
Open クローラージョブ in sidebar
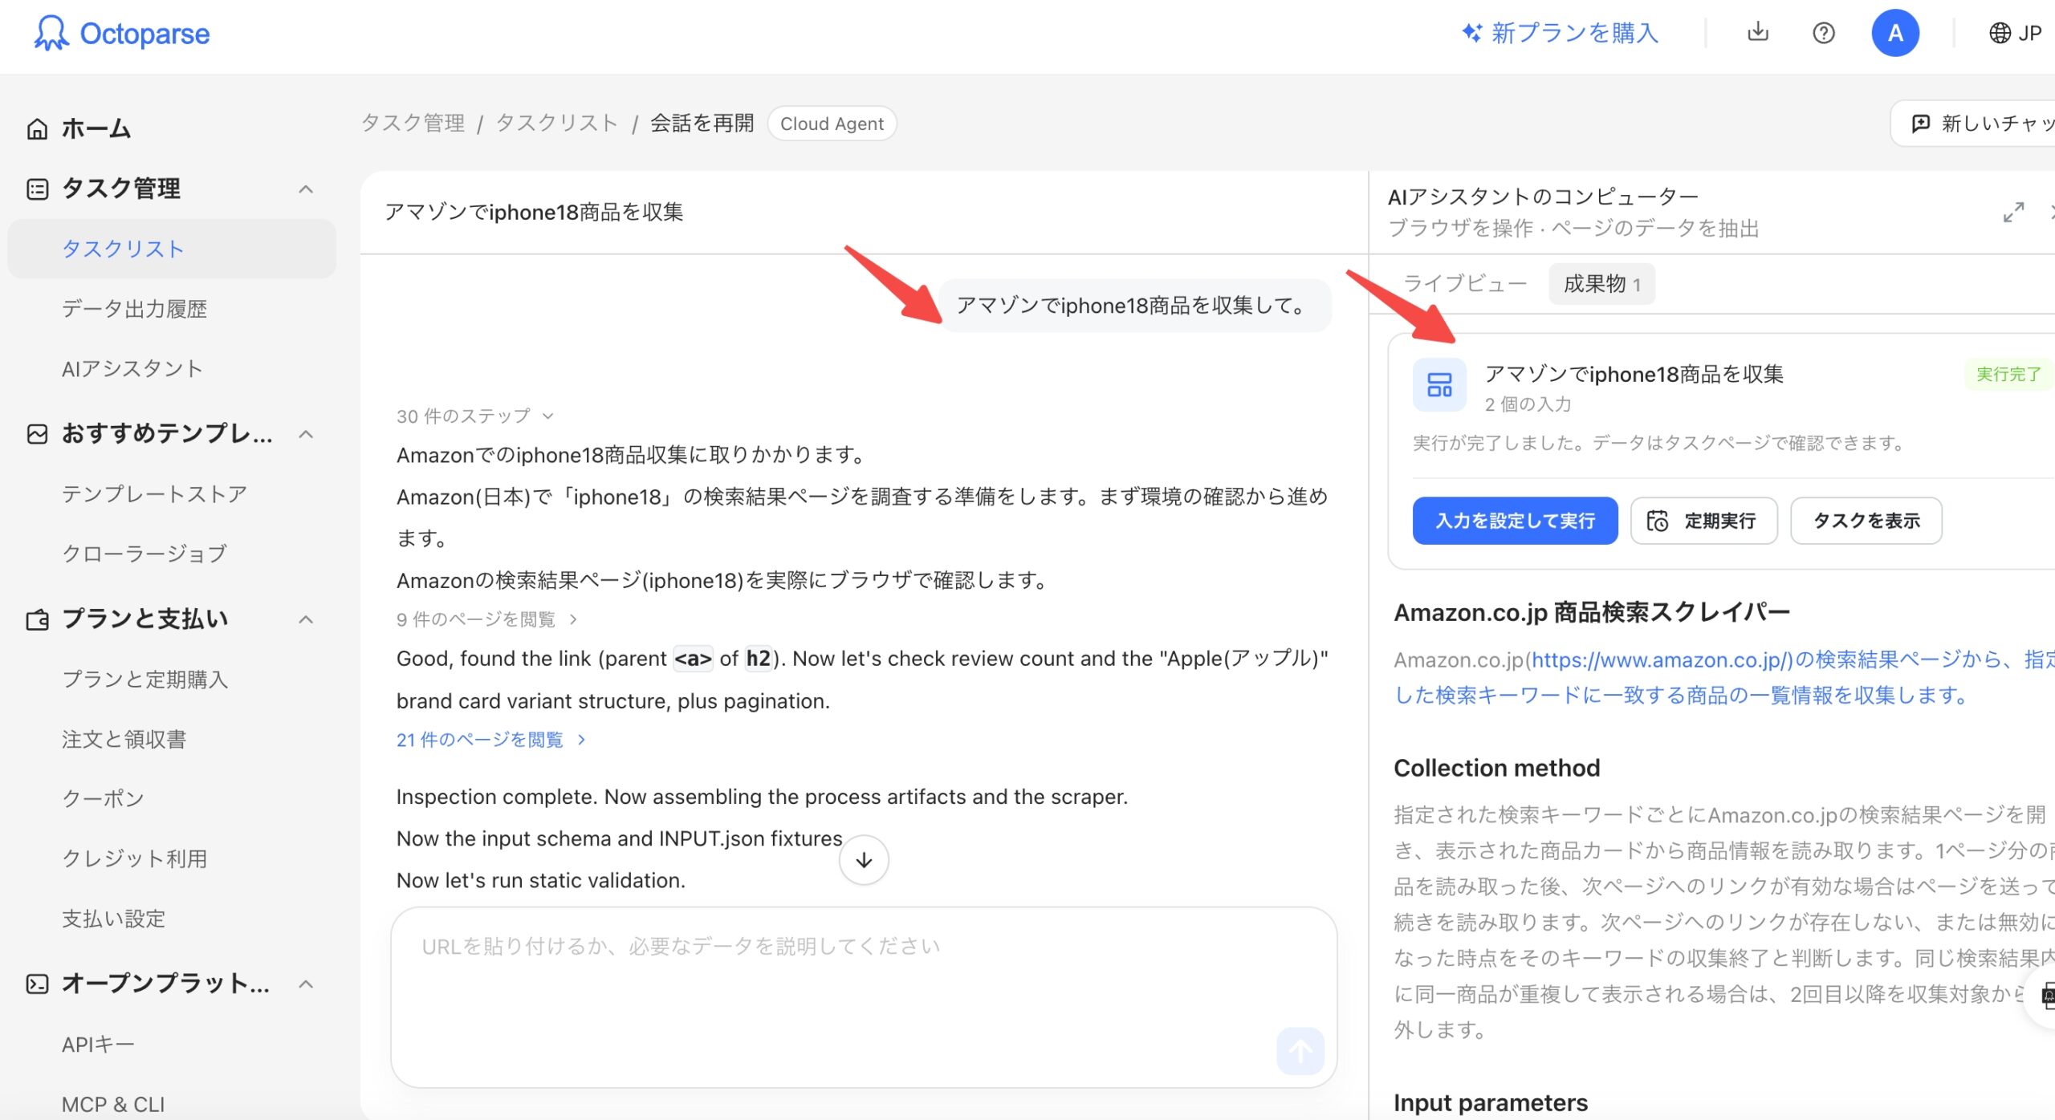144,554
